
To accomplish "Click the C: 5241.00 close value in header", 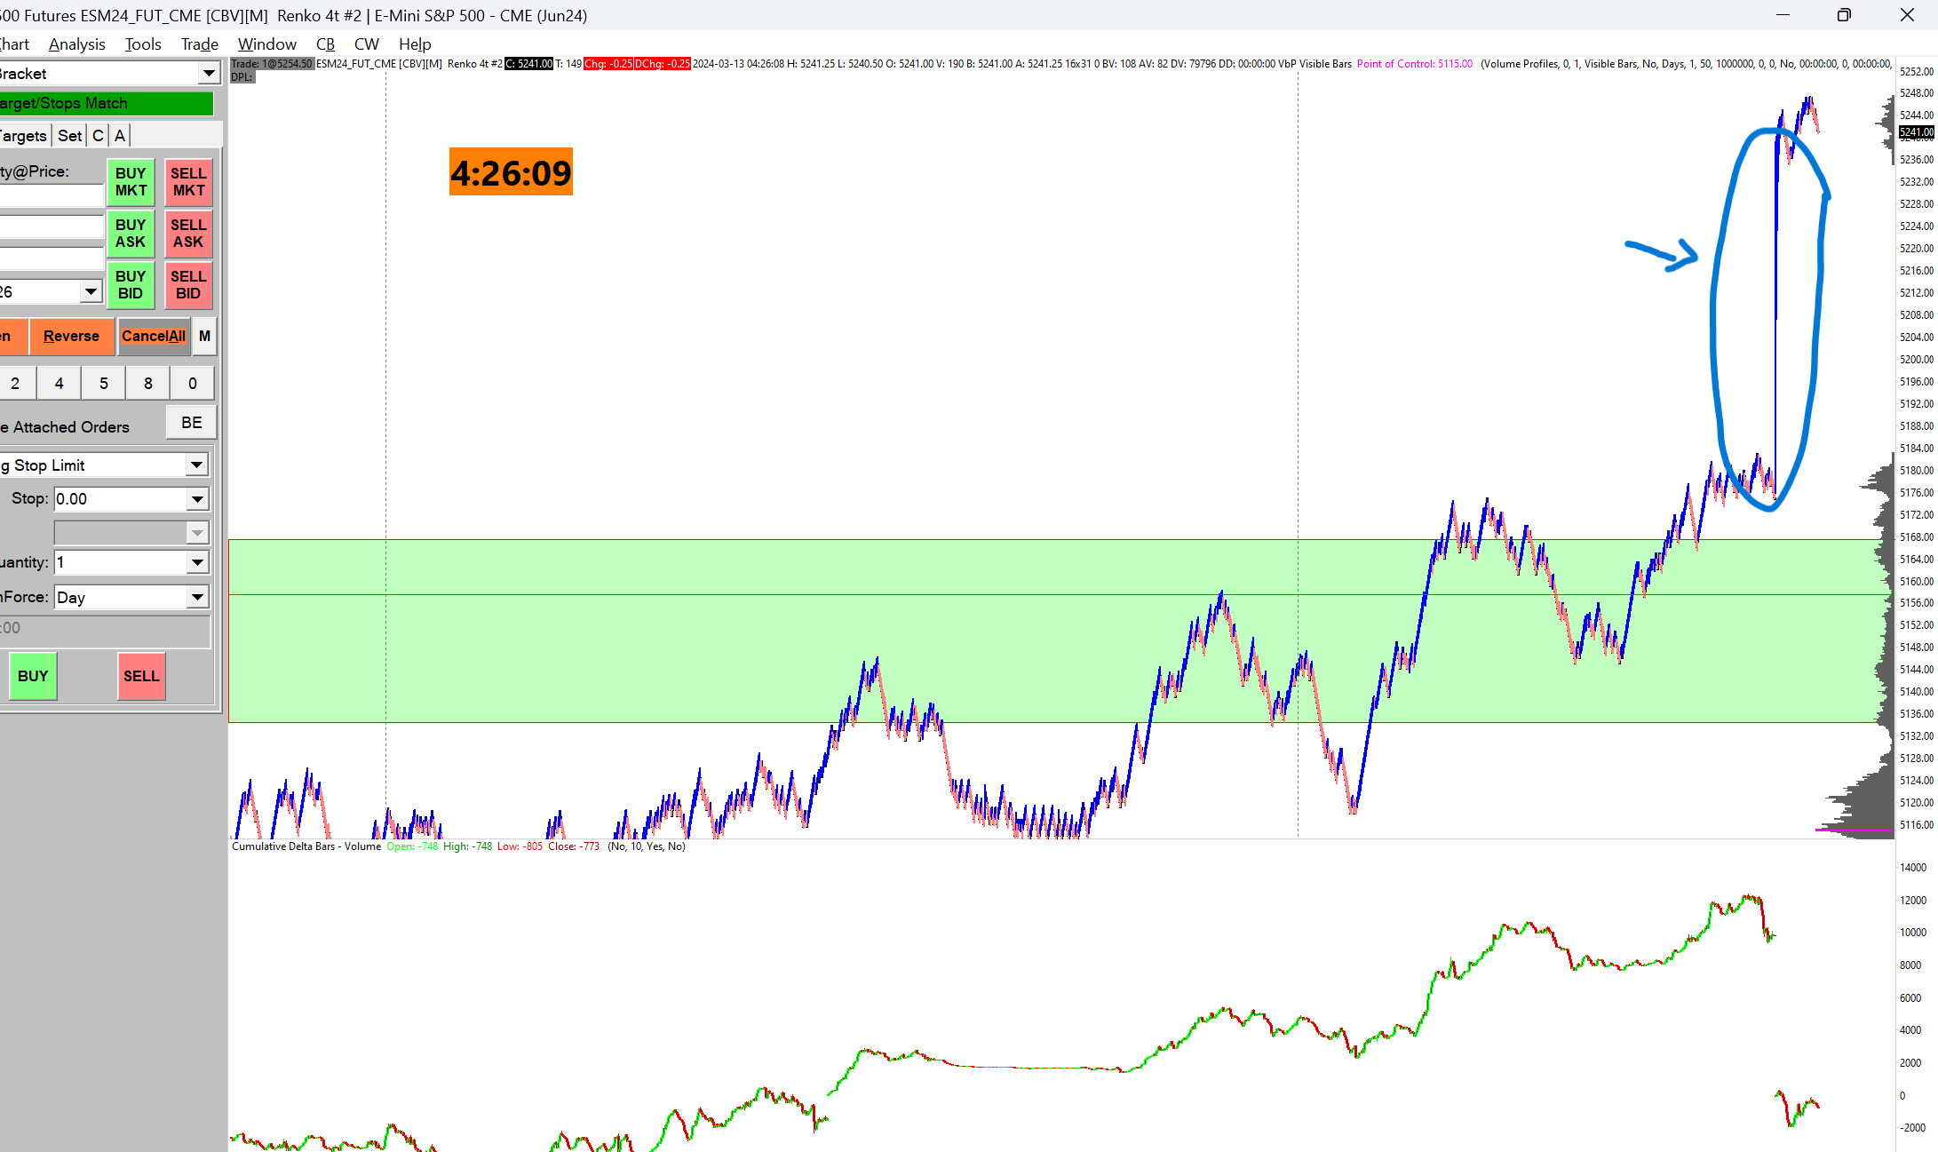I will point(529,64).
